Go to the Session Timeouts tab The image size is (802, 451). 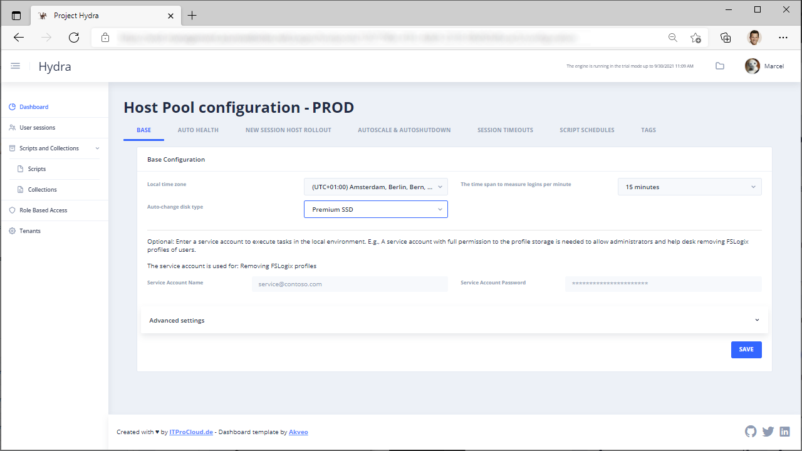point(505,130)
